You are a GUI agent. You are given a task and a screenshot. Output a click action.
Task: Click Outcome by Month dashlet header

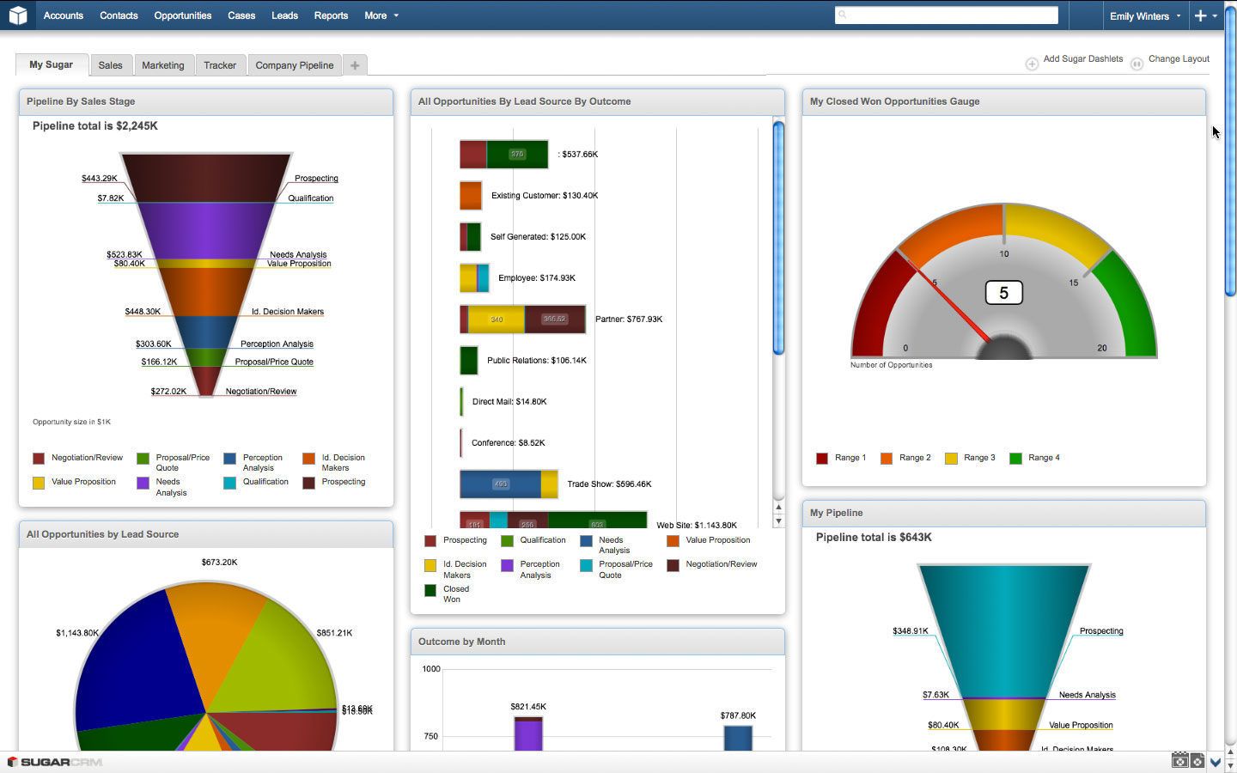coord(598,642)
